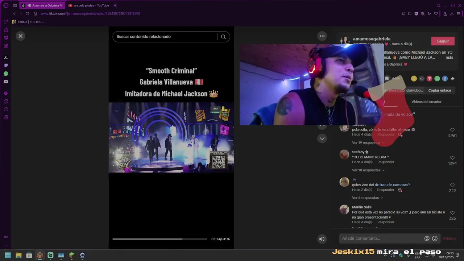Switch to Amamos a Gabriela browser tab
Image resolution: width=464 pixels, height=261 pixels.
click(42, 5)
